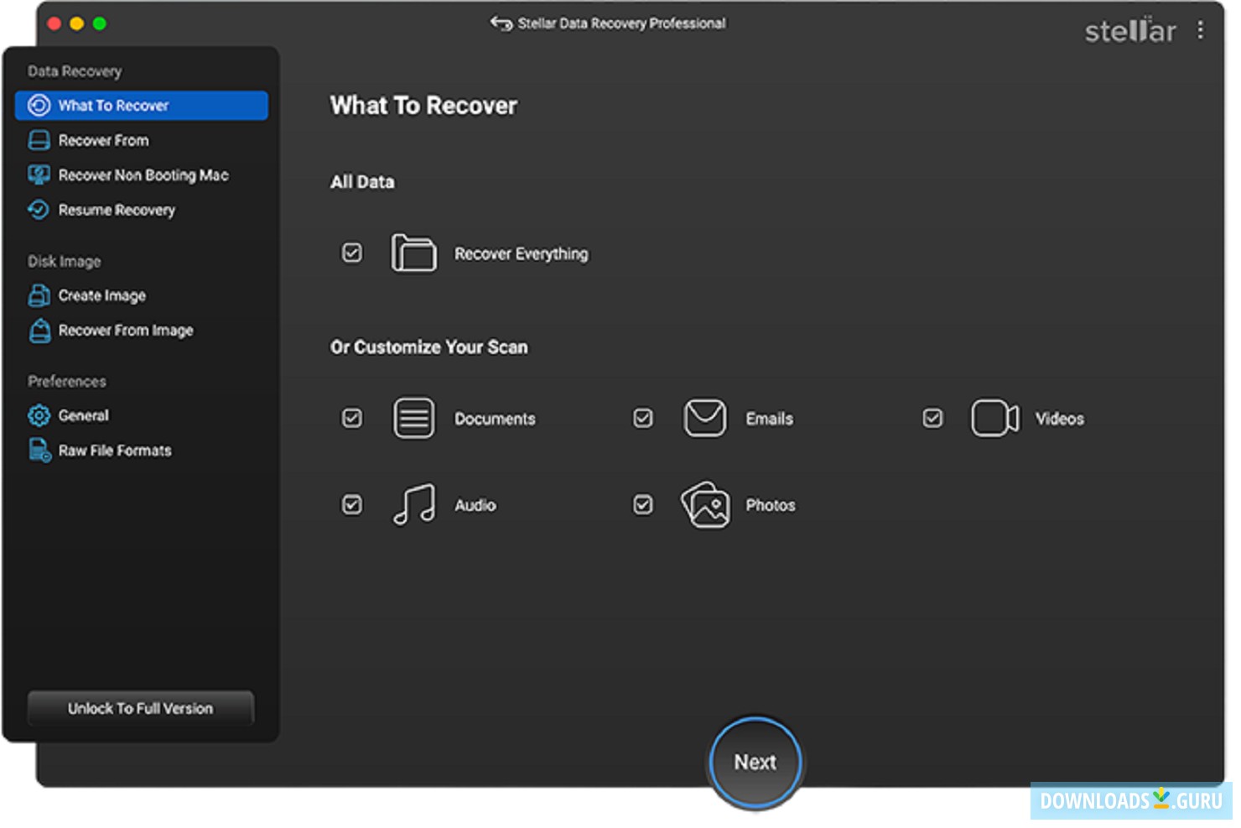Click Unlock To Full Version button
This screenshot has width=1241, height=828.
(140, 708)
